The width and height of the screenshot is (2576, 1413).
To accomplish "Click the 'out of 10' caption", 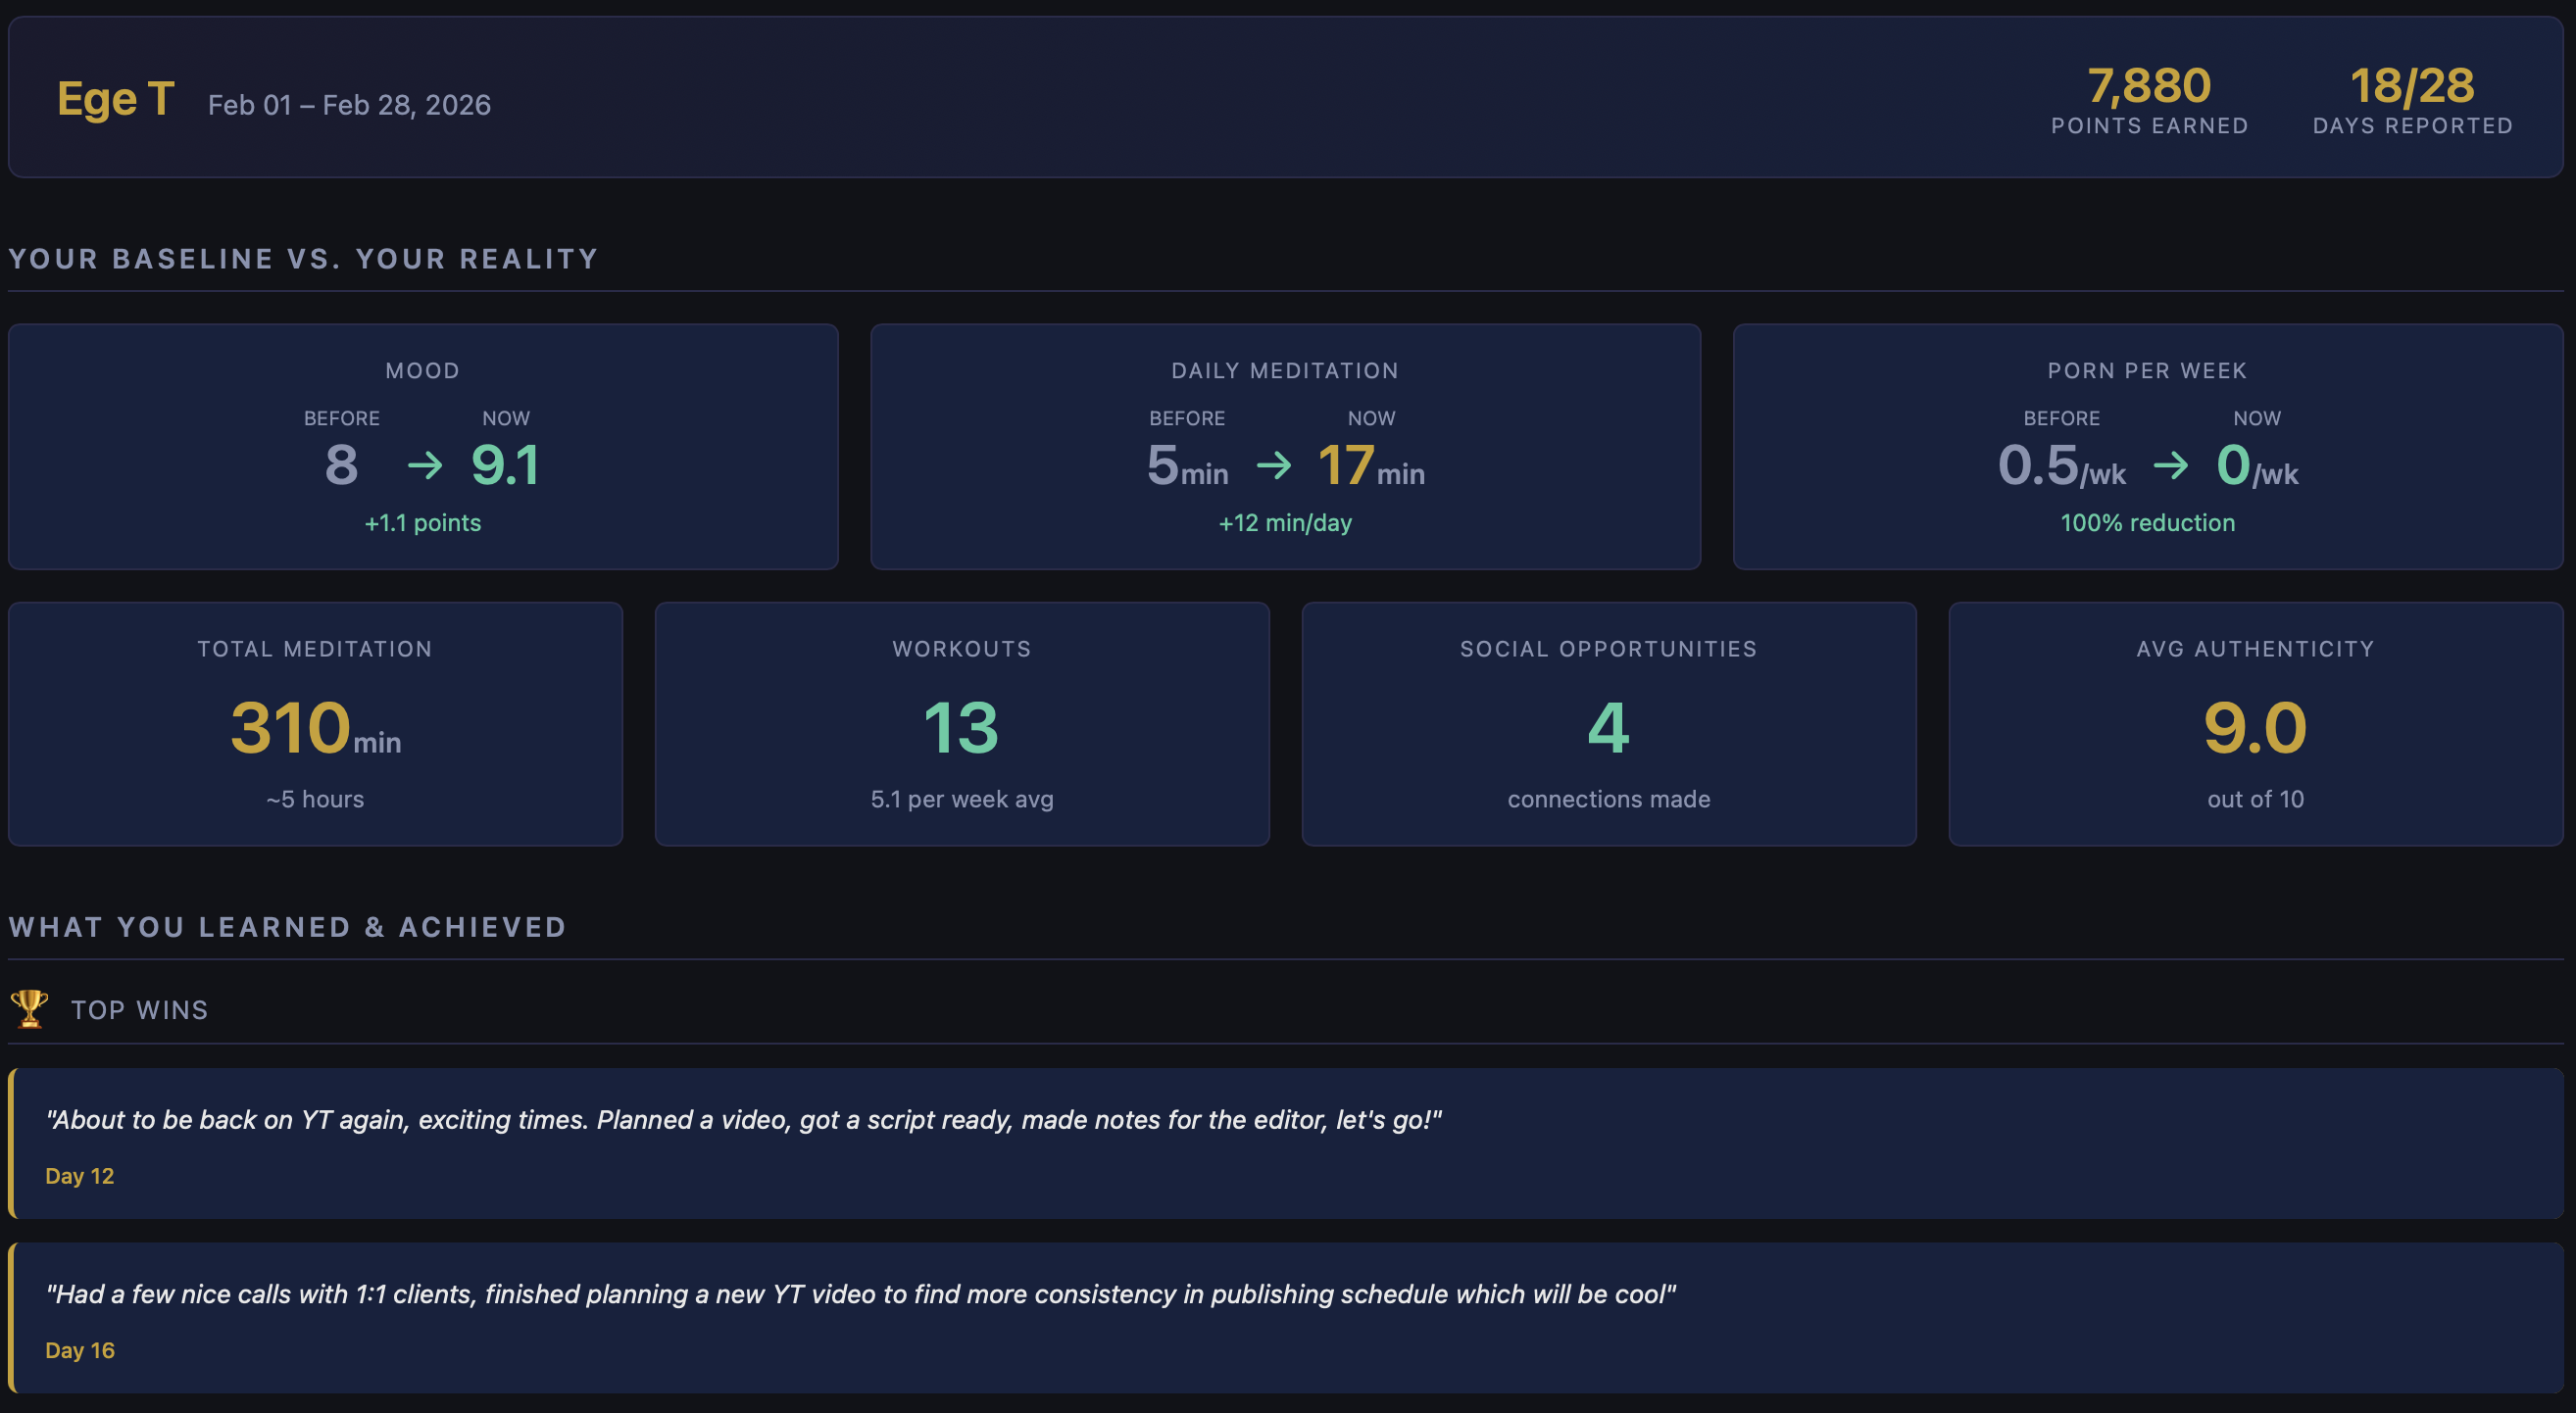I will (2255, 799).
